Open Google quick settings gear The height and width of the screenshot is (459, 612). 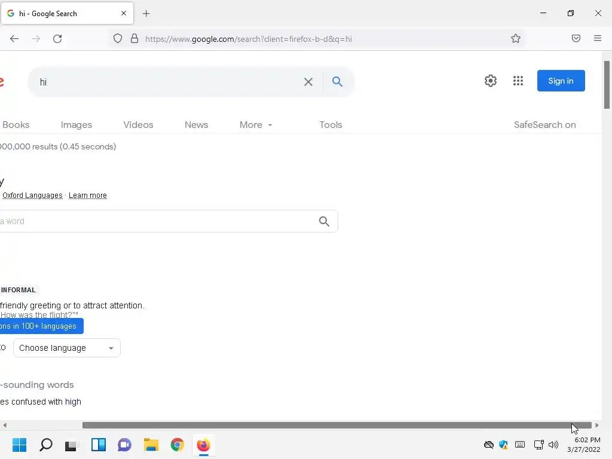(x=491, y=81)
